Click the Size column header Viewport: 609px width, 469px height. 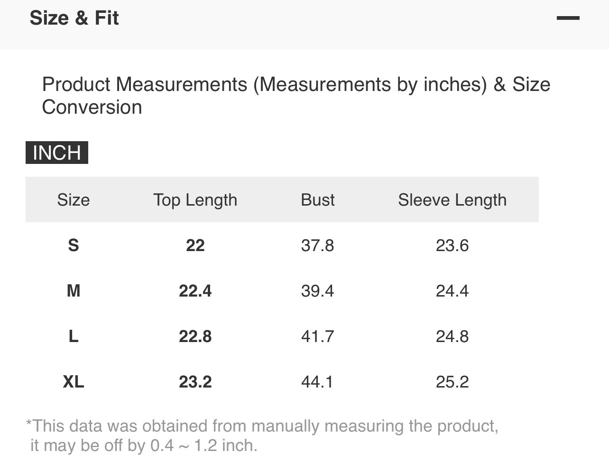[74, 200]
